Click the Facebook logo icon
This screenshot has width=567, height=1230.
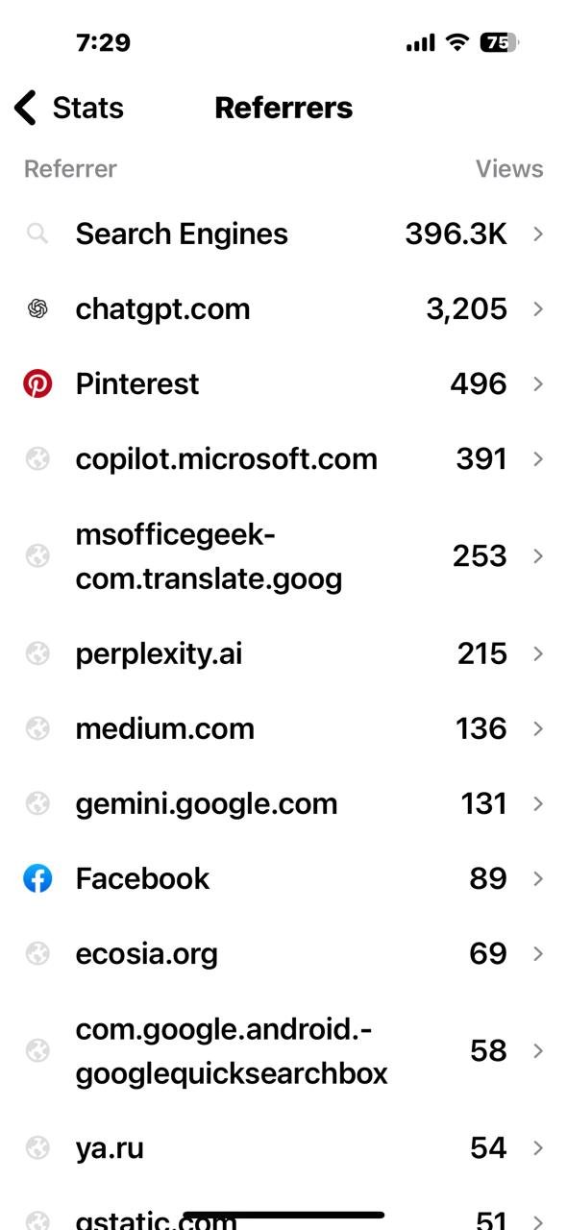coord(37,877)
